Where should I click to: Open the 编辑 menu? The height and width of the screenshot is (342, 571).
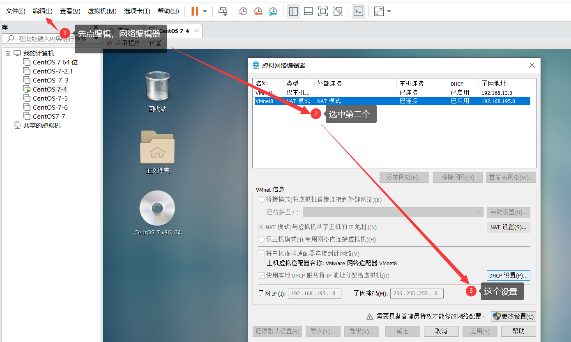click(43, 11)
